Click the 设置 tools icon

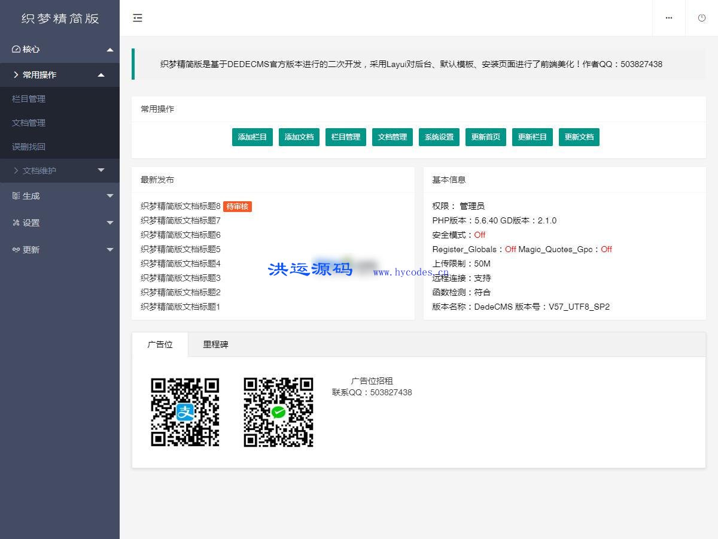point(16,223)
